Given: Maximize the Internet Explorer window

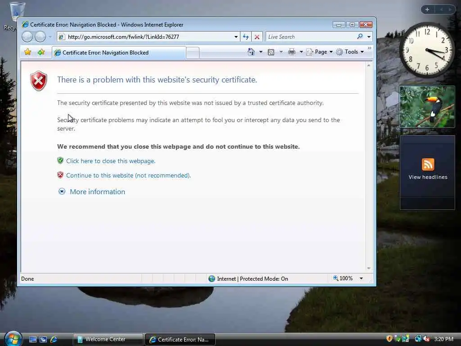Looking at the screenshot, I should (352, 25).
